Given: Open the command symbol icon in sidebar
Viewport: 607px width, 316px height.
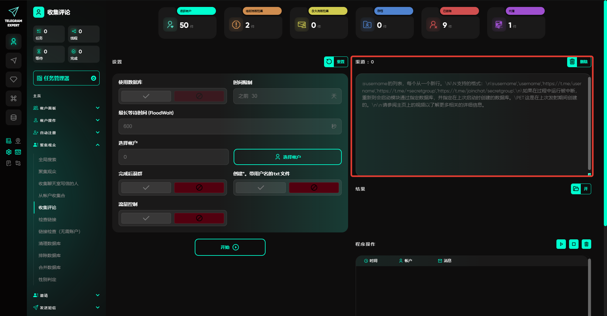Looking at the screenshot, I should 14,98.
